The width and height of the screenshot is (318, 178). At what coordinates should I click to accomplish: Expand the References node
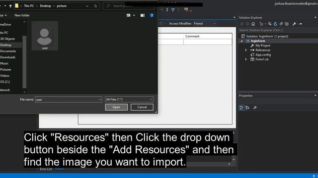[246, 50]
